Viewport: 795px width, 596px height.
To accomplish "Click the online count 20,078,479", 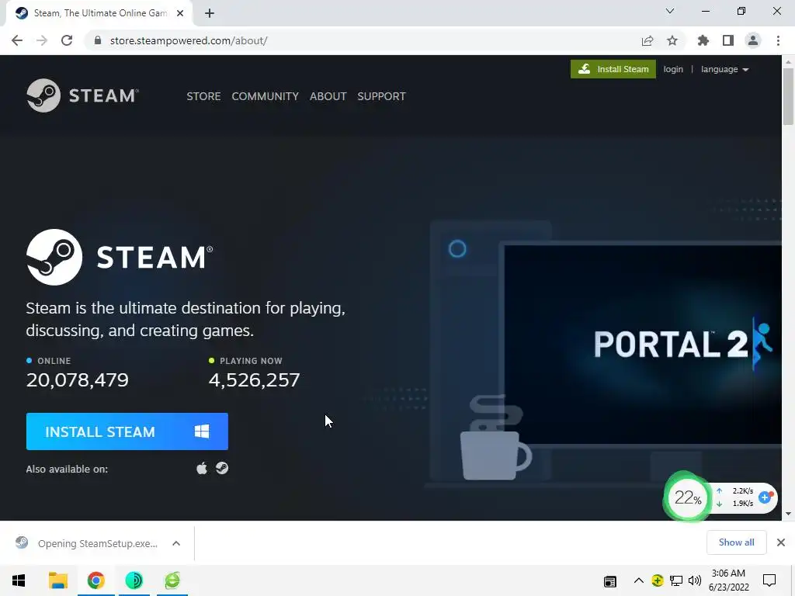I will click(77, 380).
